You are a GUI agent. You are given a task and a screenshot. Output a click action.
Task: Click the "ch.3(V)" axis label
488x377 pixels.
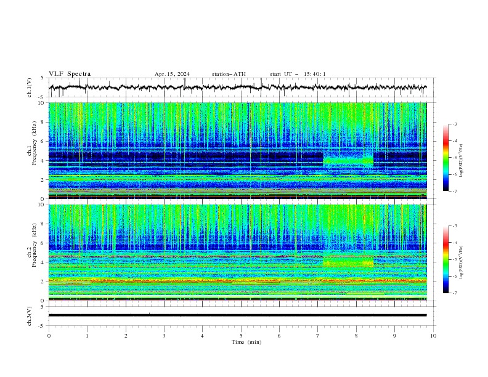(x=30, y=316)
